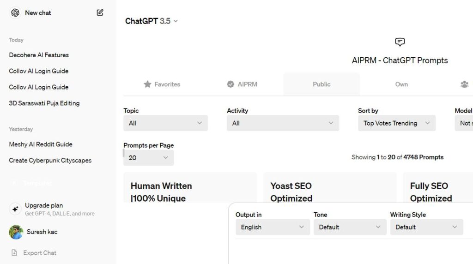Open the Tone Default dropdown
The height and width of the screenshot is (264, 473).
click(x=350, y=227)
